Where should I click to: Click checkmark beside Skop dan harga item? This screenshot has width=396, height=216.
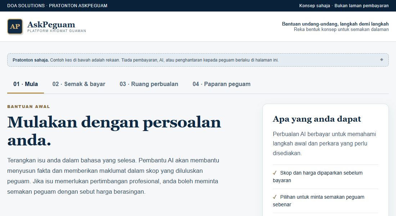275,173
